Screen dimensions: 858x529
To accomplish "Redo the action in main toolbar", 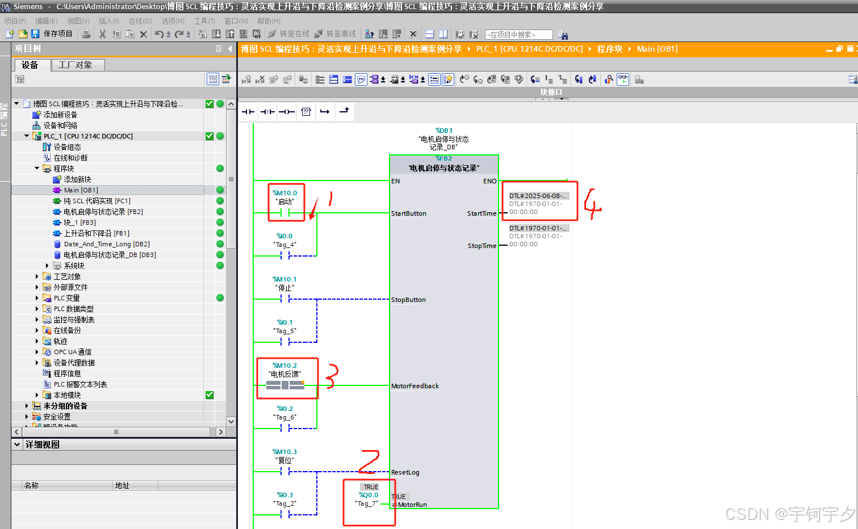I will click(179, 34).
